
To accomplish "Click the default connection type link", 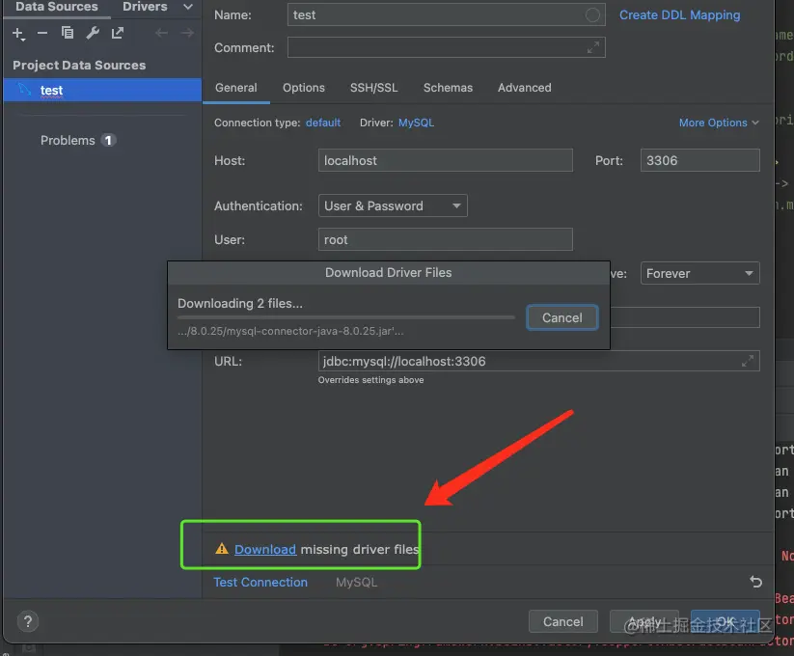I will pyautogui.click(x=323, y=123).
